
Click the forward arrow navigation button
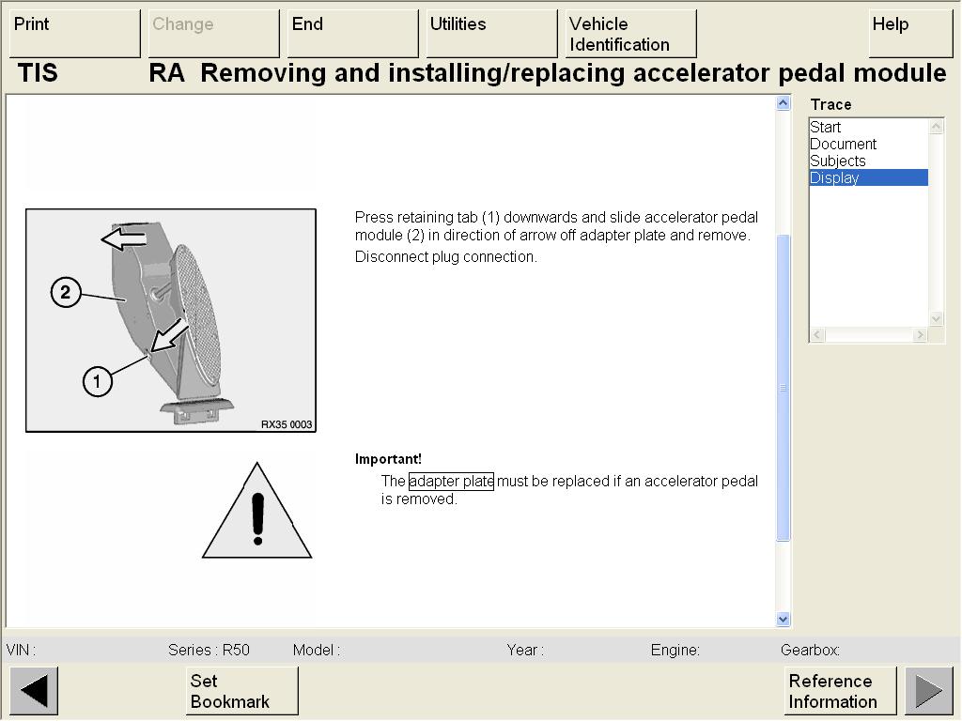[x=928, y=691]
